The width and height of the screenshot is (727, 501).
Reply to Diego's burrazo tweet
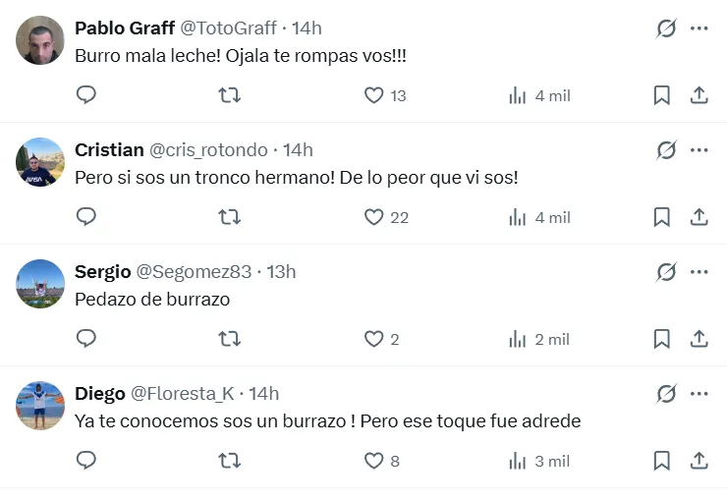coord(86,461)
